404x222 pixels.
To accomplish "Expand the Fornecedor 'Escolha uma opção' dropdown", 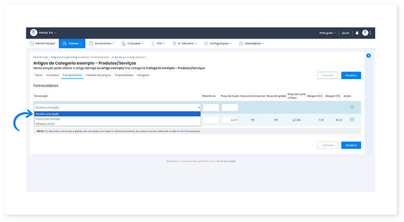I will (117, 107).
